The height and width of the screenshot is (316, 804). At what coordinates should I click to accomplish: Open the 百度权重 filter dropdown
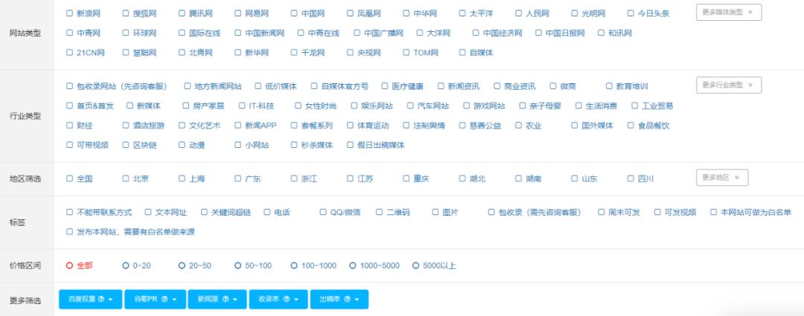click(x=91, y=299)
